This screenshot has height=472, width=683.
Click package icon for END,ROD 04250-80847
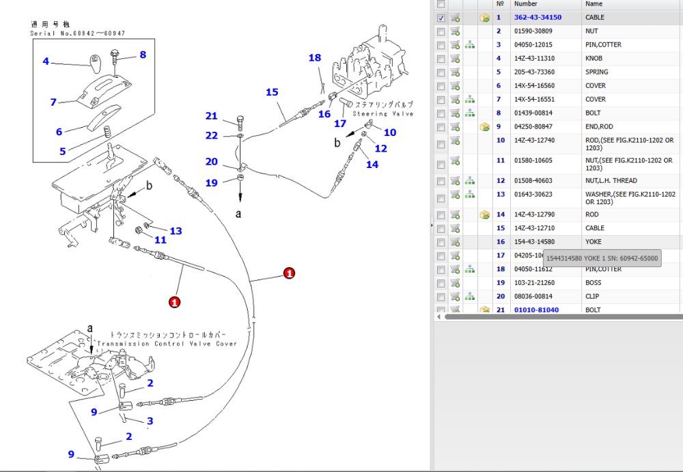coord(484,127)
